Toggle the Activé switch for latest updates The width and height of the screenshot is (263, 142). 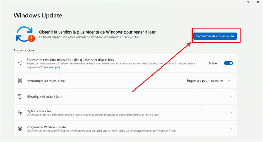click(229, 63)
